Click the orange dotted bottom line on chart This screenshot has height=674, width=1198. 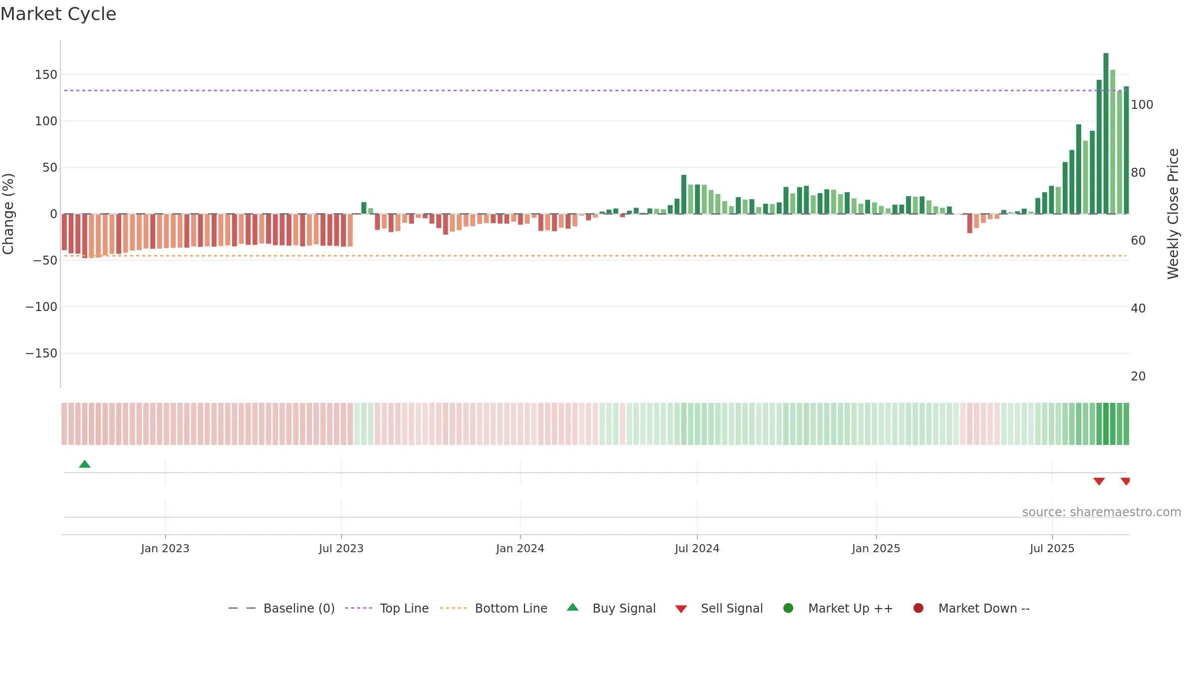[595, 256]
